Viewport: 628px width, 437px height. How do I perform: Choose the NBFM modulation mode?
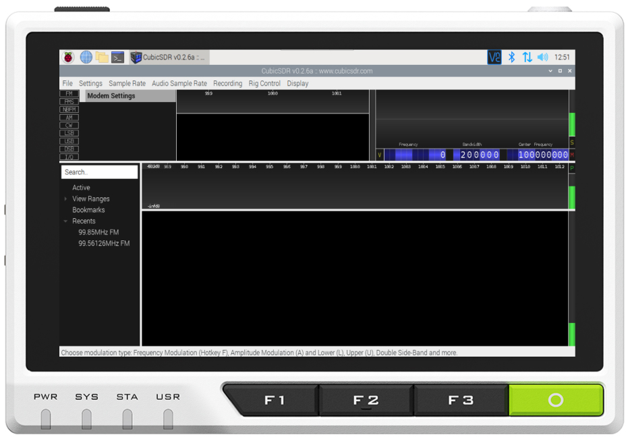[x=69, y=109]
